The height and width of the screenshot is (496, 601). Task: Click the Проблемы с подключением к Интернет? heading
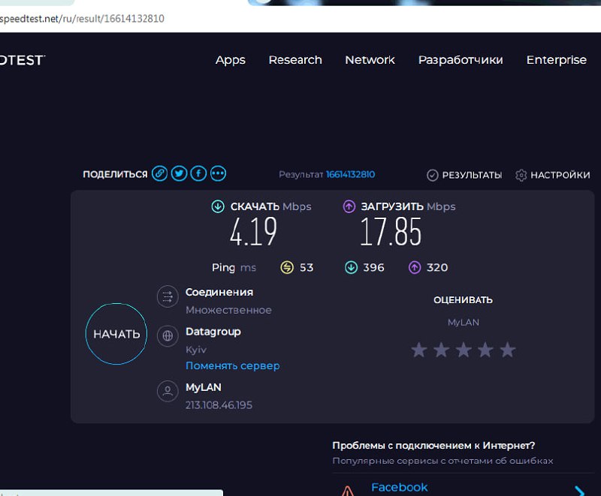click(x=433, y=446)
